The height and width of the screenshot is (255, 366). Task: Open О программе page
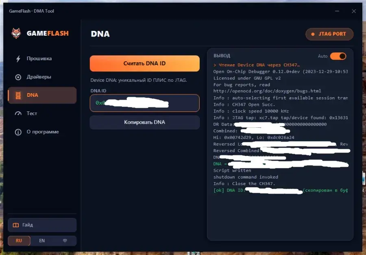[42, 132]
